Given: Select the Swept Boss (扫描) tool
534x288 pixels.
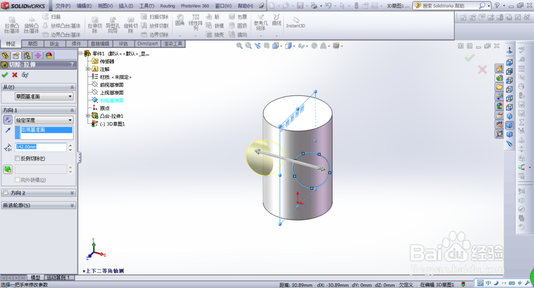Looking at the screenshot, I should pos(52,17).
